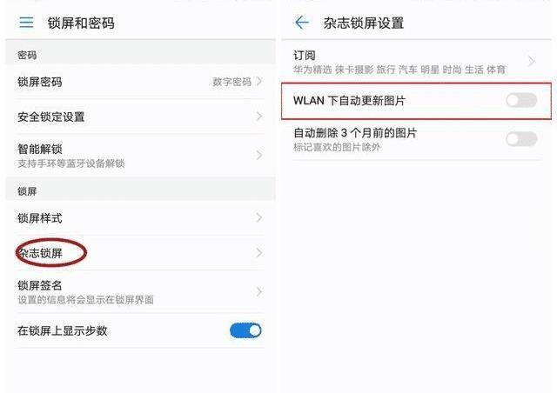557x393 pixels.
Task: Open 锁屏样式 menu entry
Action: [x=140, y=217]
